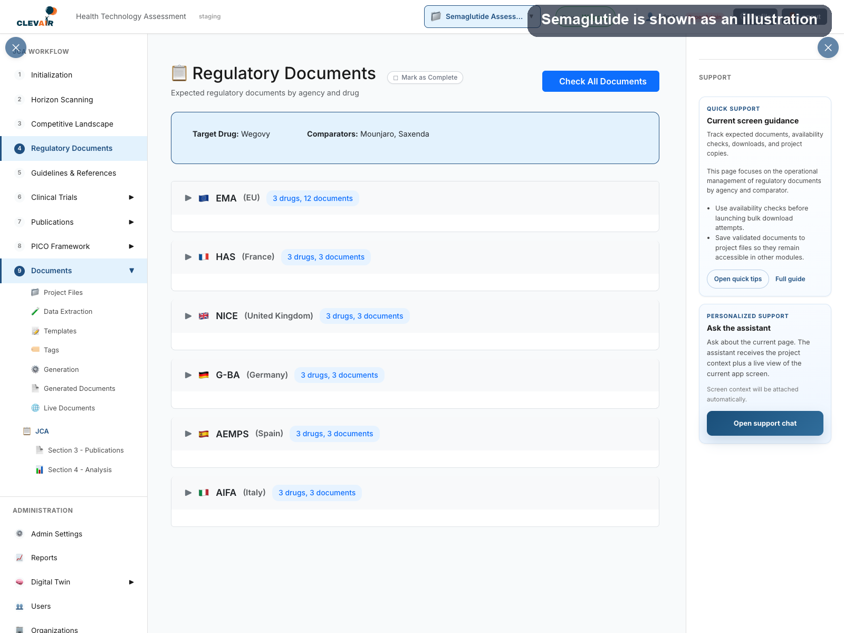
Task: Collapse the Documents submenu arrow
Action: 131,271
